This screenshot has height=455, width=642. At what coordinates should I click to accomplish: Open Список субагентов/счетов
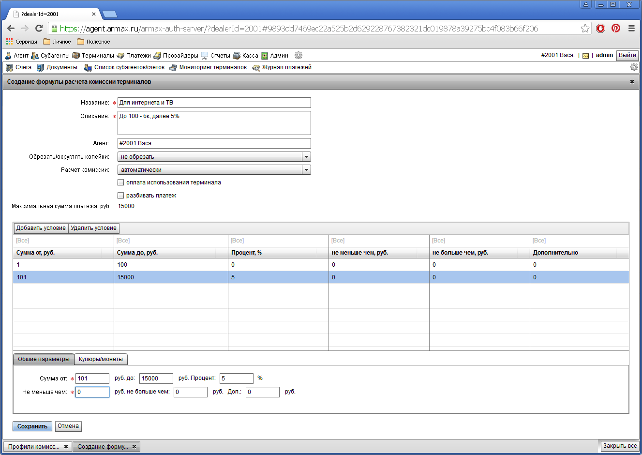(124, 67)
